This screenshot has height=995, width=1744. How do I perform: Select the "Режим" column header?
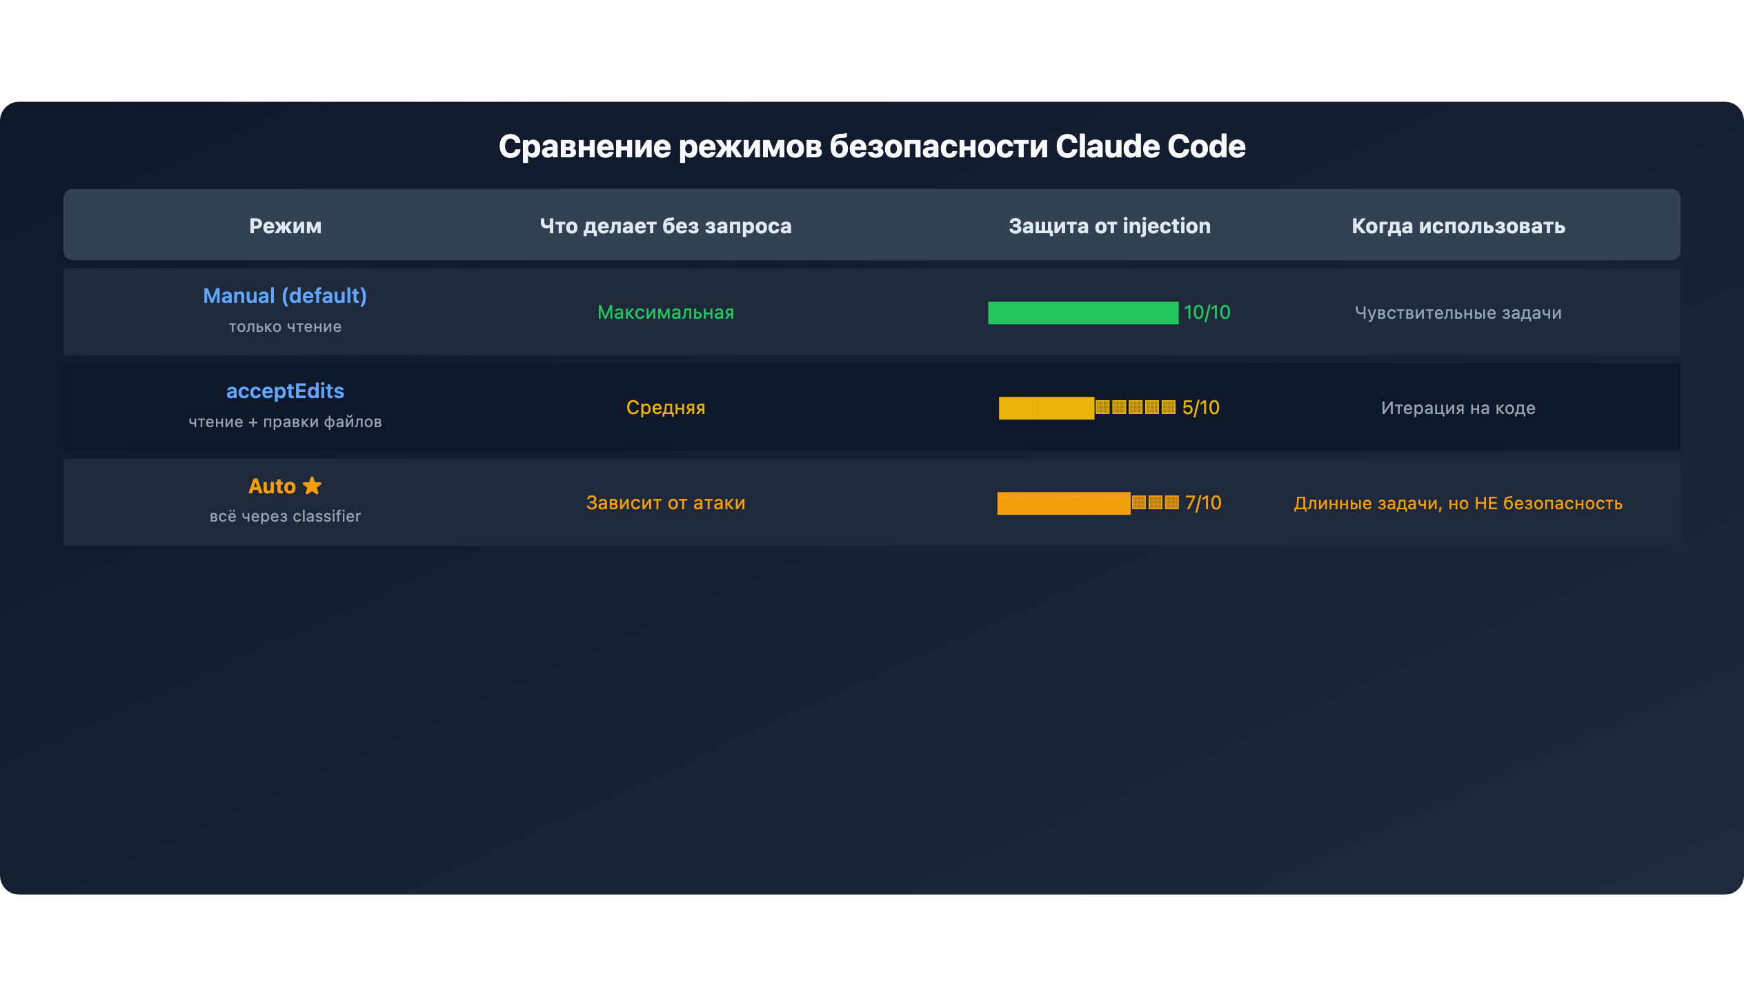tap(285, 226)
